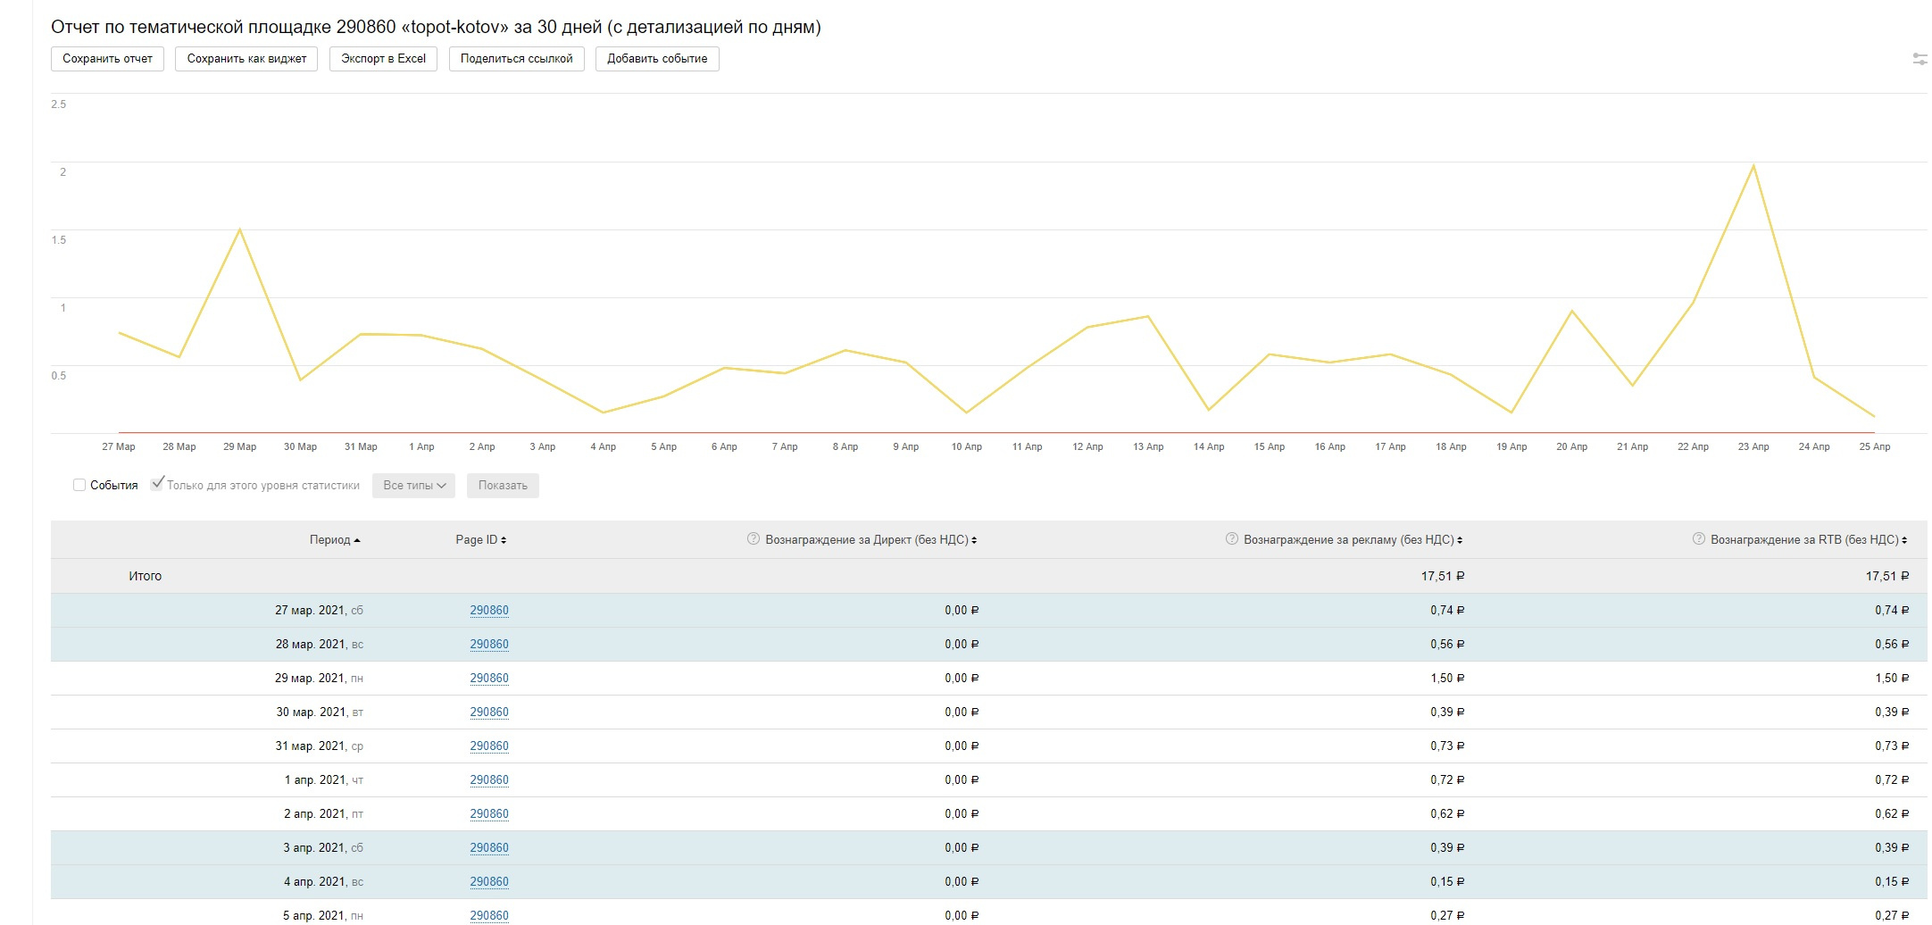The image size is (1932, 925).
Task: Click help icon for Вознаграждение за Директ
Action: (x=753, y=539)
